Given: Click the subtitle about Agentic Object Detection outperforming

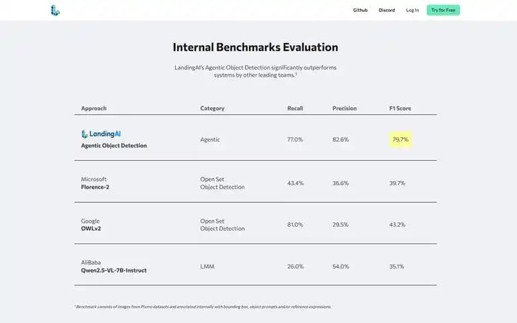Looking at the screenshot, I should [255, 71].
